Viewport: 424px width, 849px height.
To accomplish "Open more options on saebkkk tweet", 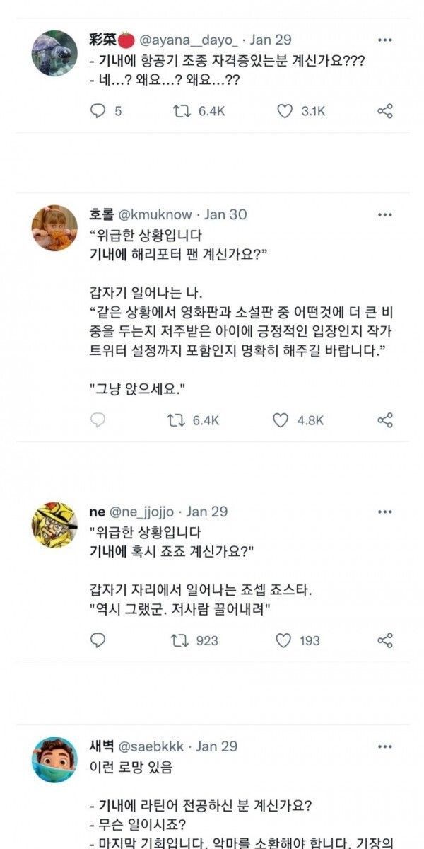I will [x=385, y=746].
